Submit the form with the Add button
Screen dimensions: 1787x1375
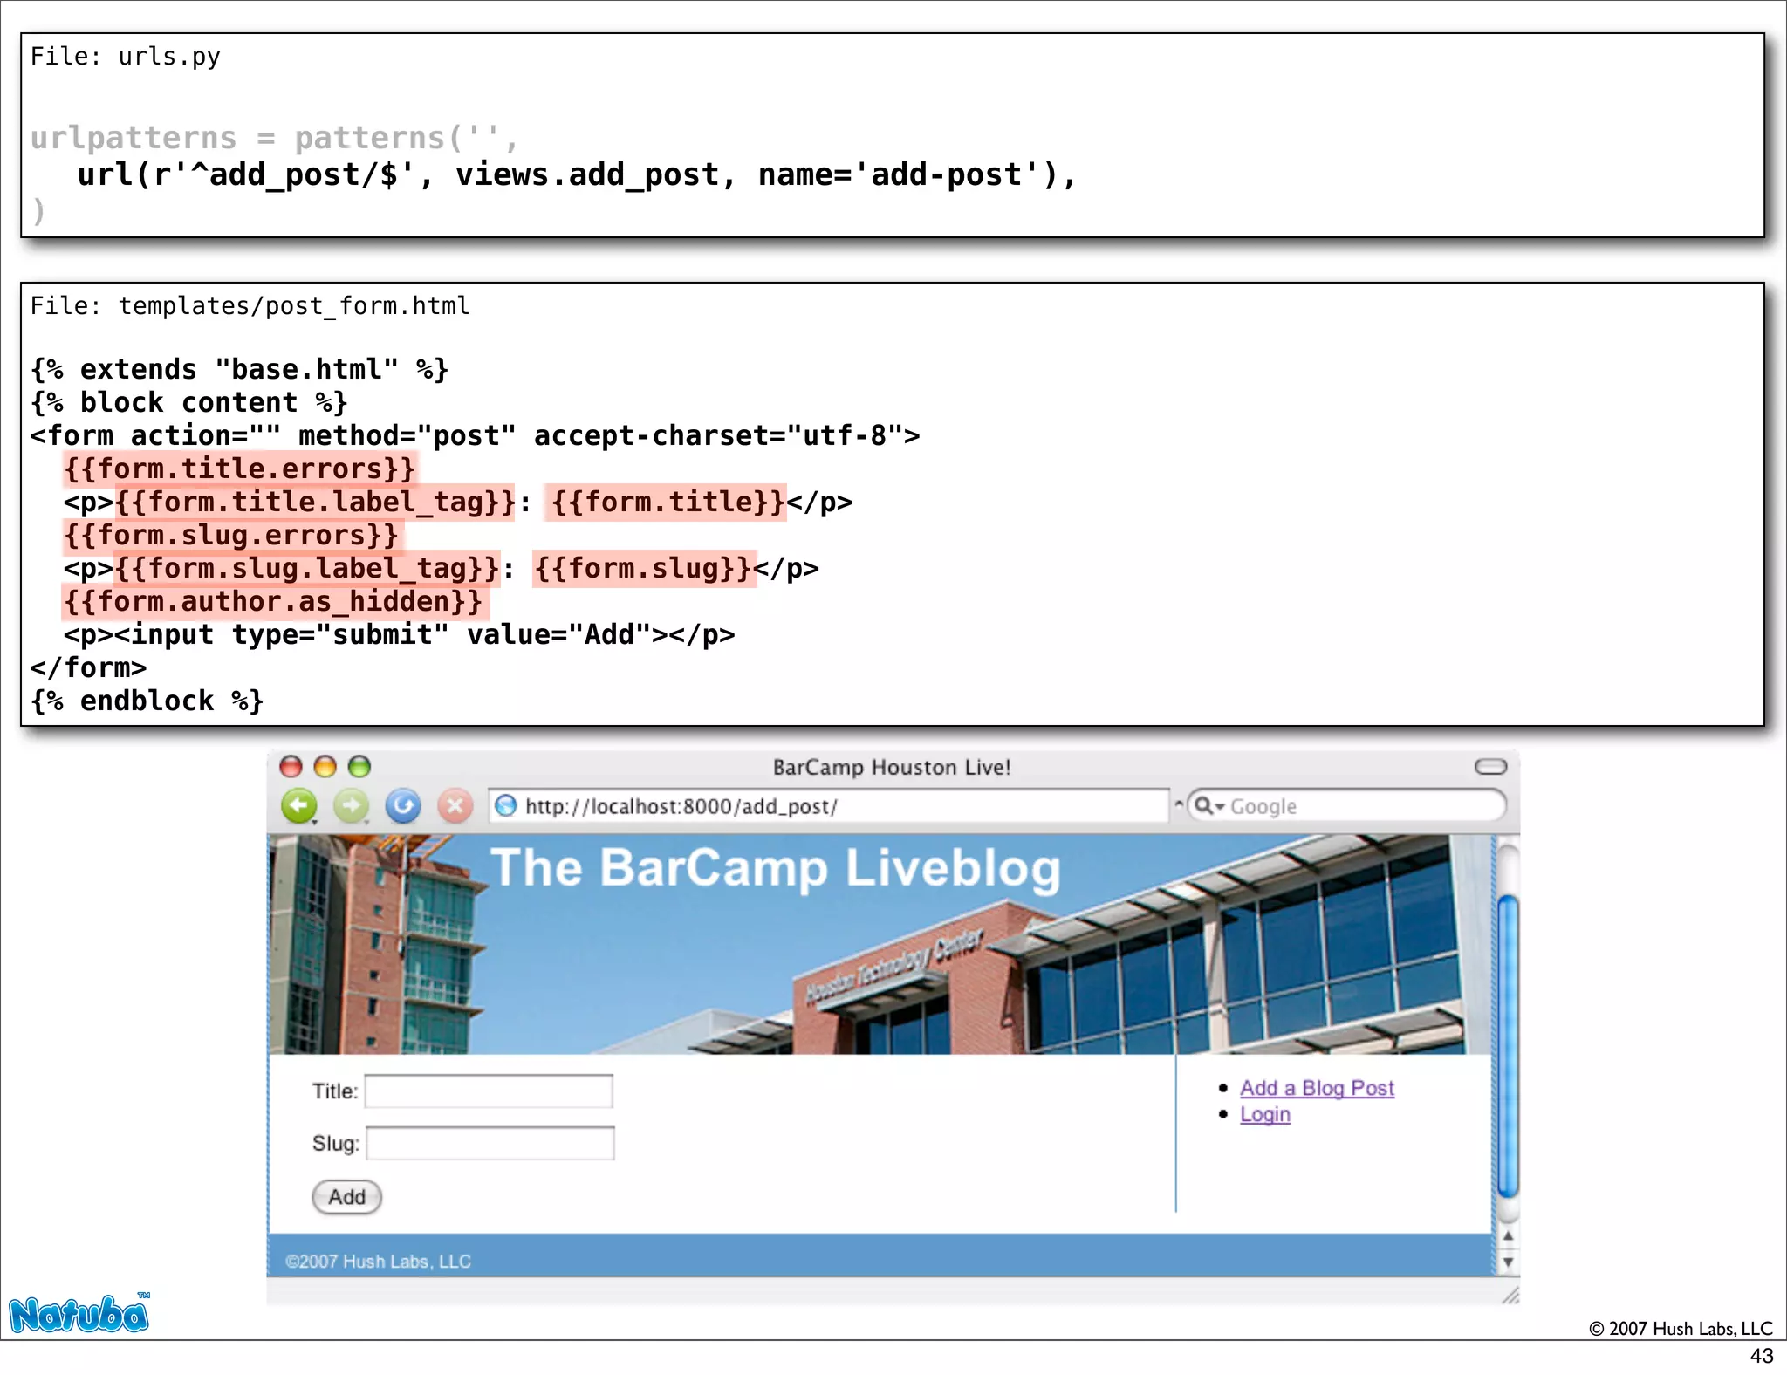click(346, 1197)
